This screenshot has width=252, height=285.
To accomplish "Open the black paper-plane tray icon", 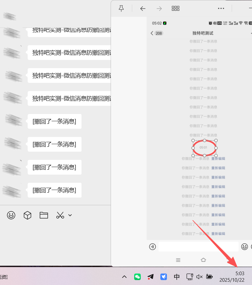I will click(150, 277).
